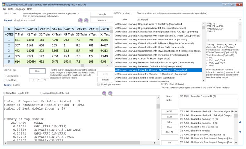Click the EDIT button
The height and width of the screenshot is (149, 246).
click(x=170, y=117)
